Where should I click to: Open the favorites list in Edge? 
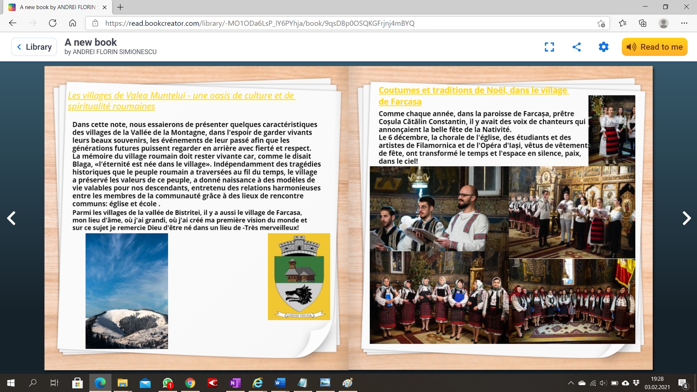[623, 23]
